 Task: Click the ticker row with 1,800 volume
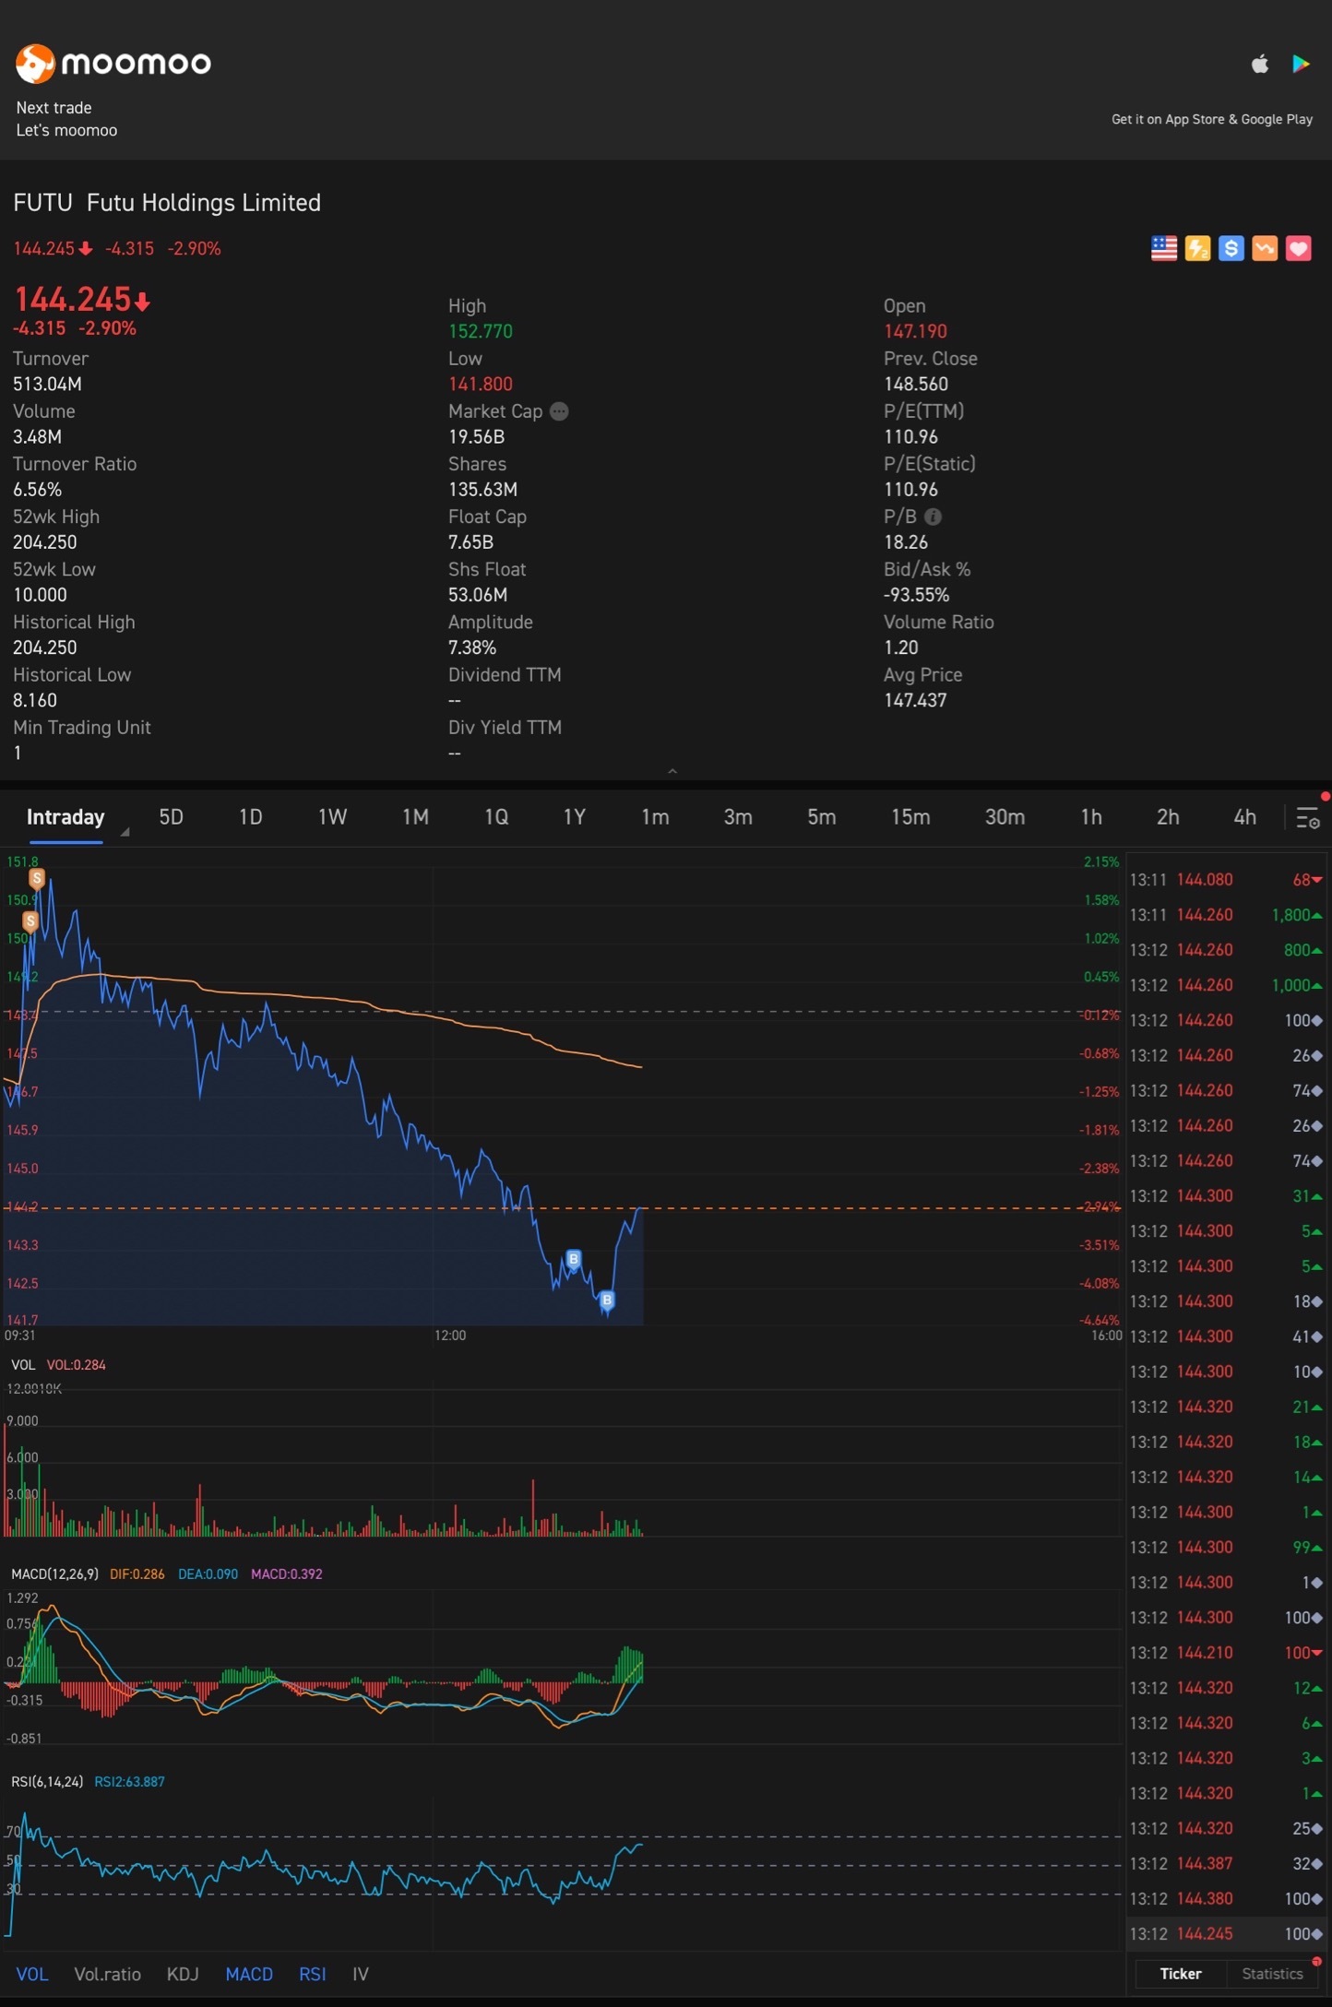tap(1227, 914)
